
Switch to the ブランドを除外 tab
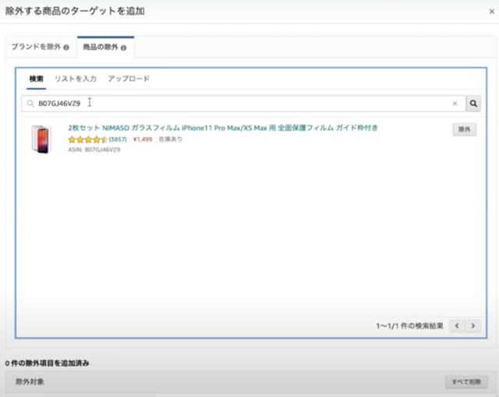tap(36, 47)
